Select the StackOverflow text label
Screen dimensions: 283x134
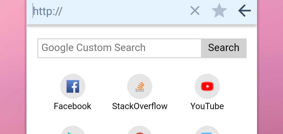(x=140, y=106)
